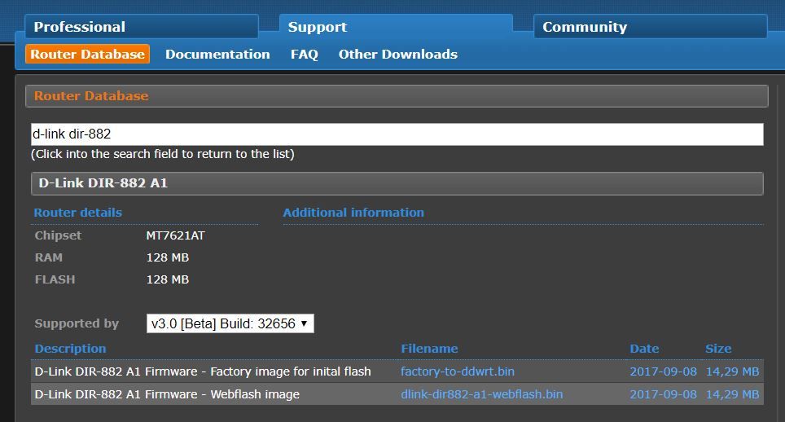Click the Additional information heading
Viewport: 785px width, 422px height.
point(353,213)
